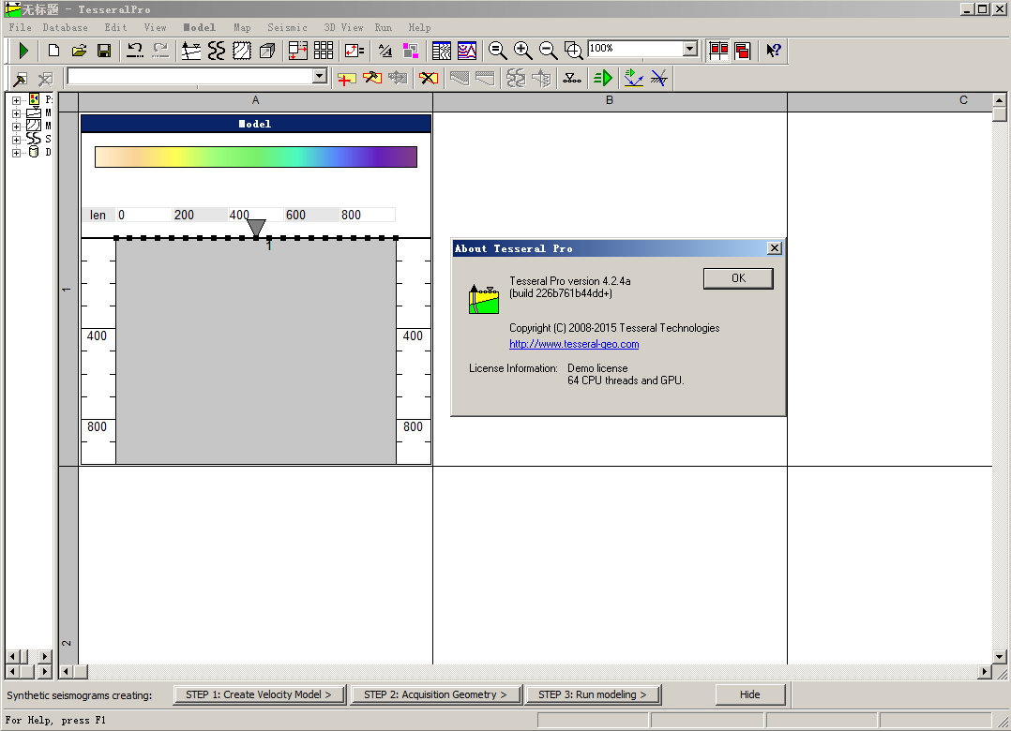The width and height of the screenshot is (1011, 731).
Task: Open the Seismic menu
Action: coord(288,28)
